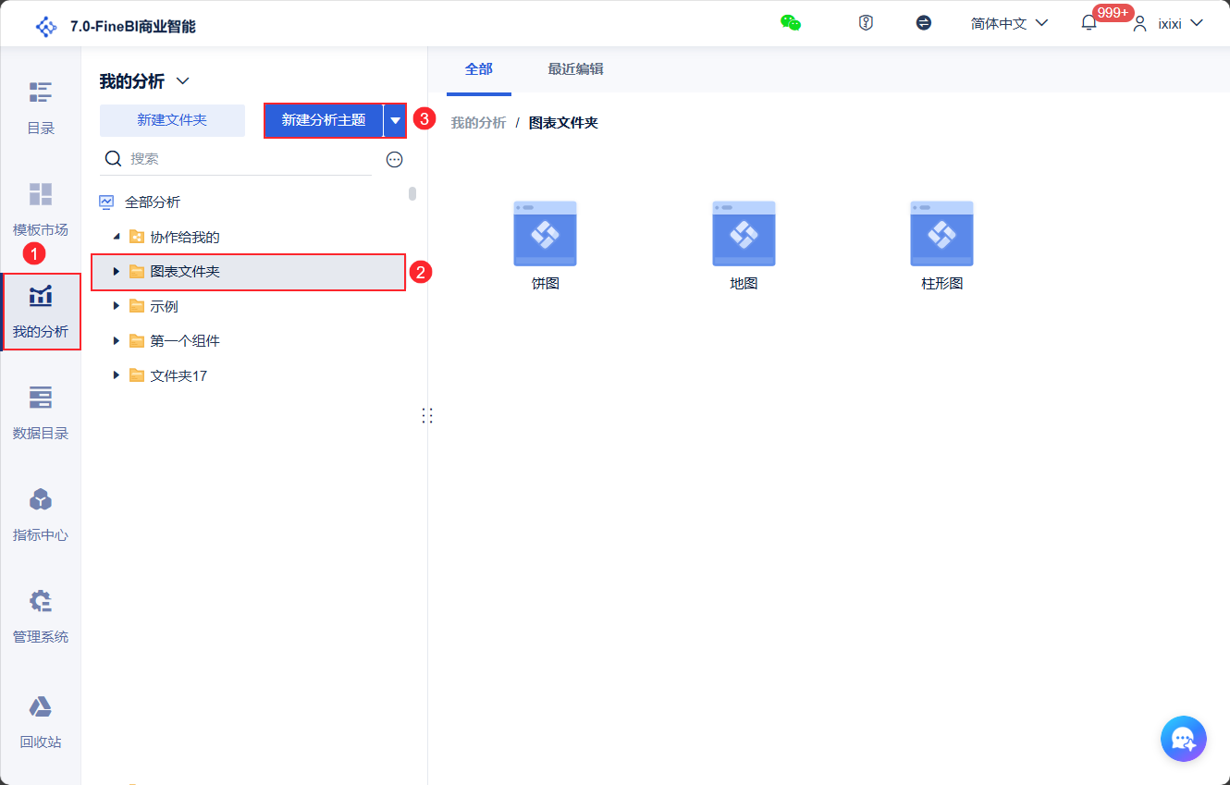
Task: Click the folder tree scrollbar thumb
Action: [412, 193]
